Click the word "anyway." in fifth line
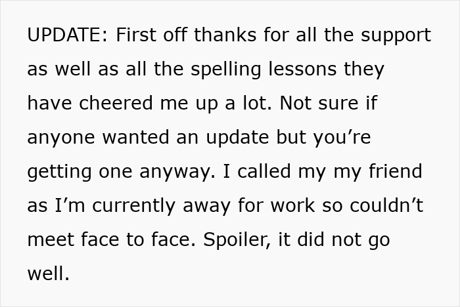This screenshot has height=307, width=460. pyautogui.click(x=177, y=173)
